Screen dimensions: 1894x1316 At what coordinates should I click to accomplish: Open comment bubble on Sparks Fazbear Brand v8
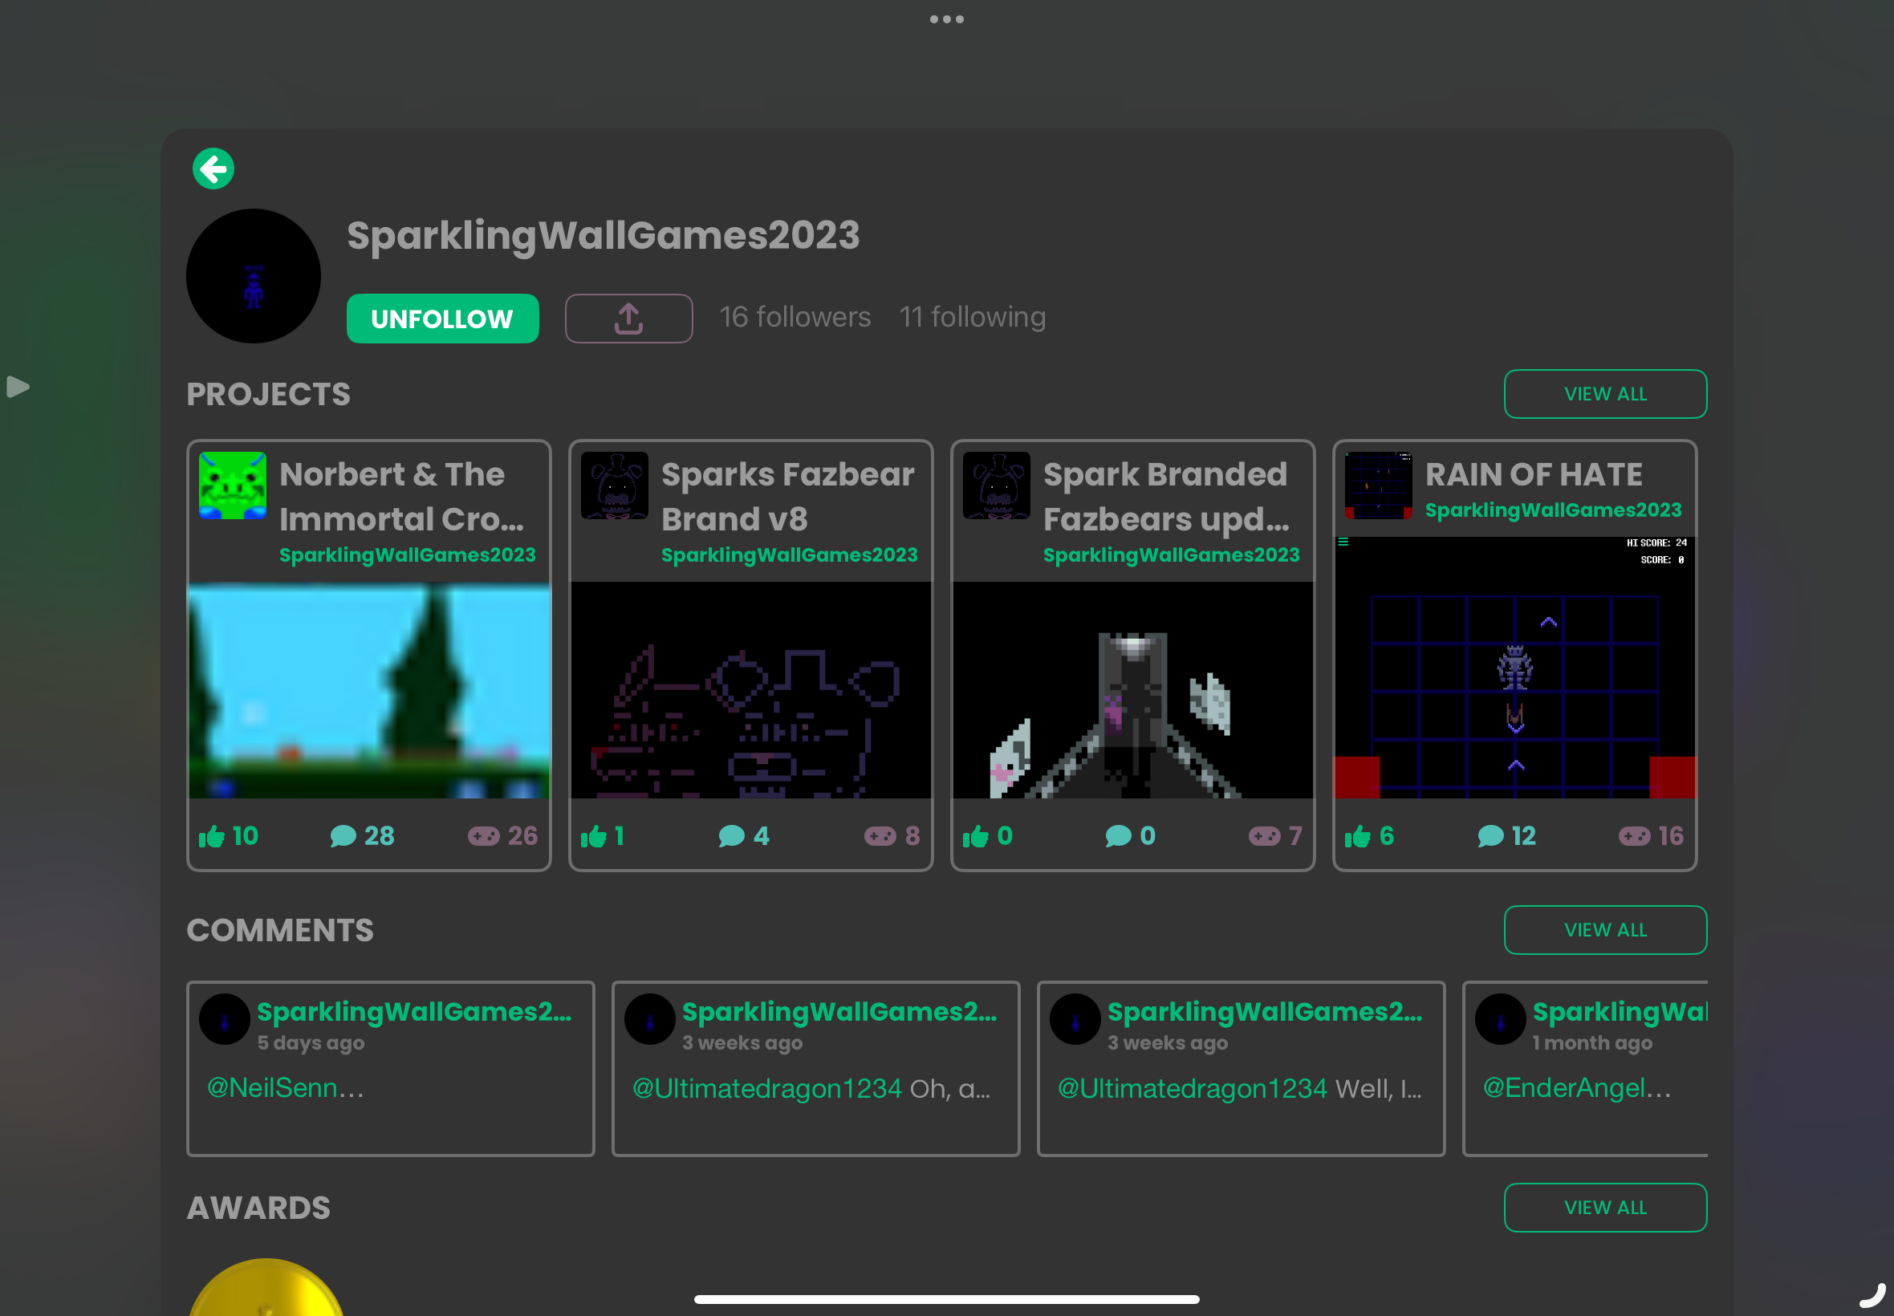pos(731,836)
